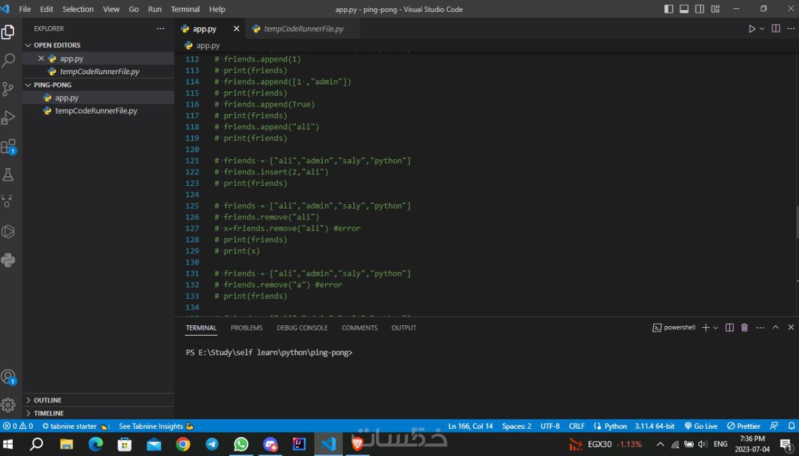Open the Accounts menu

tap(8, 377)
